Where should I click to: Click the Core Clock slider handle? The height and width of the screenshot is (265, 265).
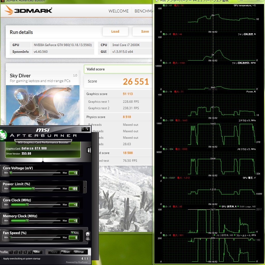pyautogui.click(x=27, y=204)
